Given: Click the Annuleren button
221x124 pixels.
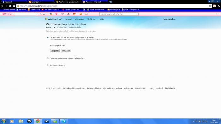Looking at the screenshot, I should tap(66, 51).
